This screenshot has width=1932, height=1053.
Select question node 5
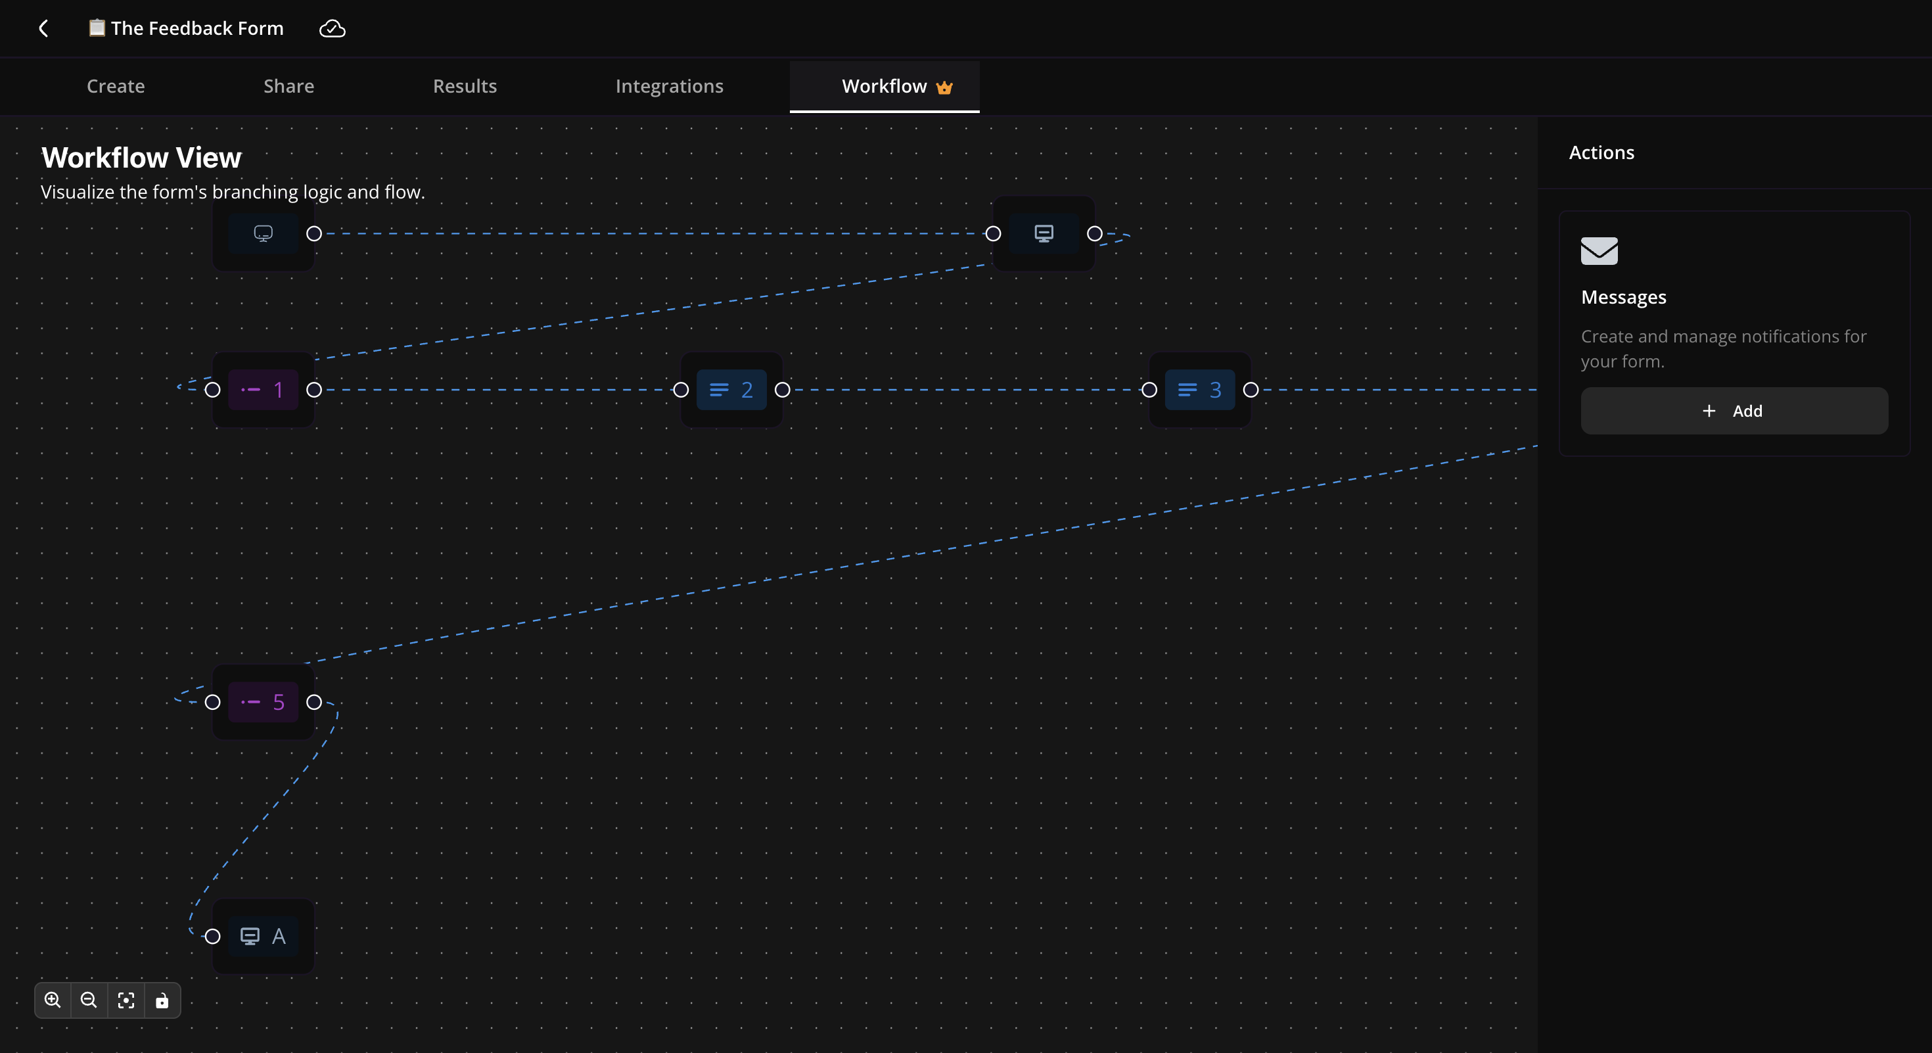pyautogui.click(x=264, y=702)
